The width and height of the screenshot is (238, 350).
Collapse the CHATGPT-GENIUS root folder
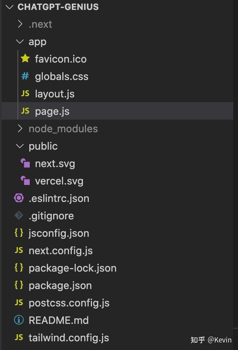pyautogui.click(x=10, y=7)
